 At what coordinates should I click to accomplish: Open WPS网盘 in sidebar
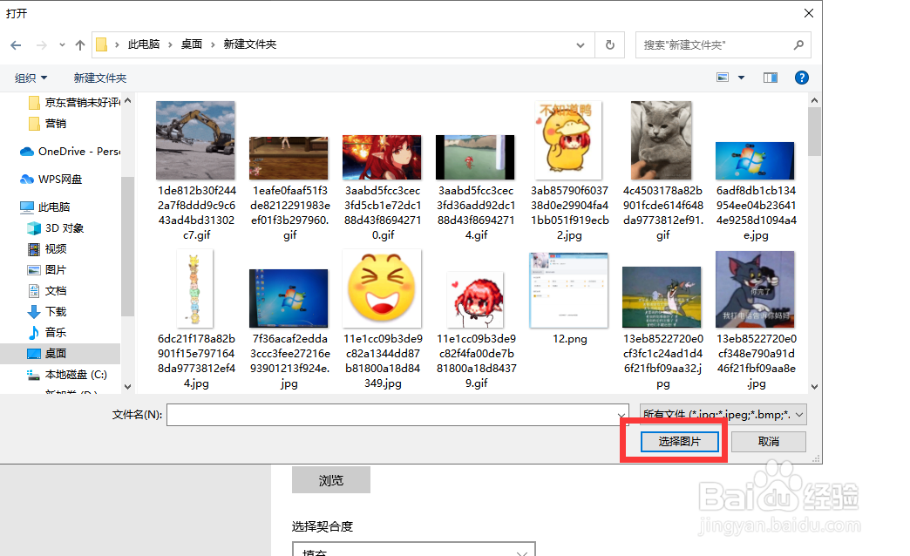point(51,180)
